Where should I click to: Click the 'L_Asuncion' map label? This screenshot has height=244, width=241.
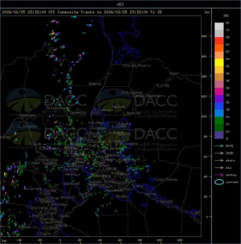click(x=132, y=113)
